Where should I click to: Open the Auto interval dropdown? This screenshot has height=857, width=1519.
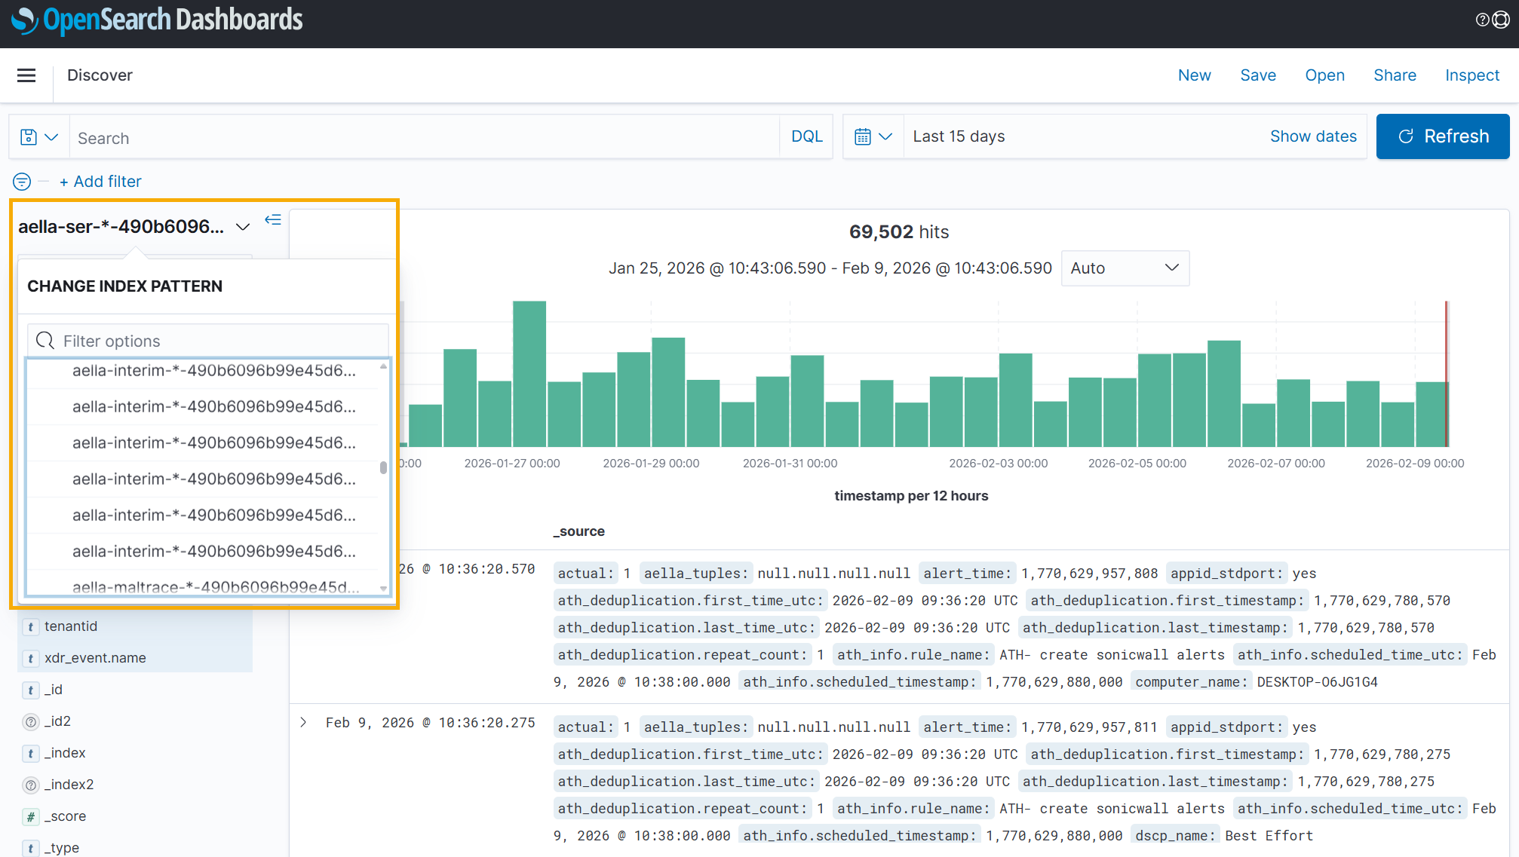click(1124, 268)
